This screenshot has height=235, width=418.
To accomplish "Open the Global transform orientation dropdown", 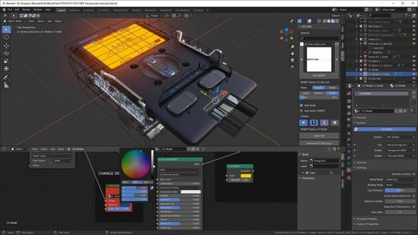I will pyautogui.click(x=154, y=16).
